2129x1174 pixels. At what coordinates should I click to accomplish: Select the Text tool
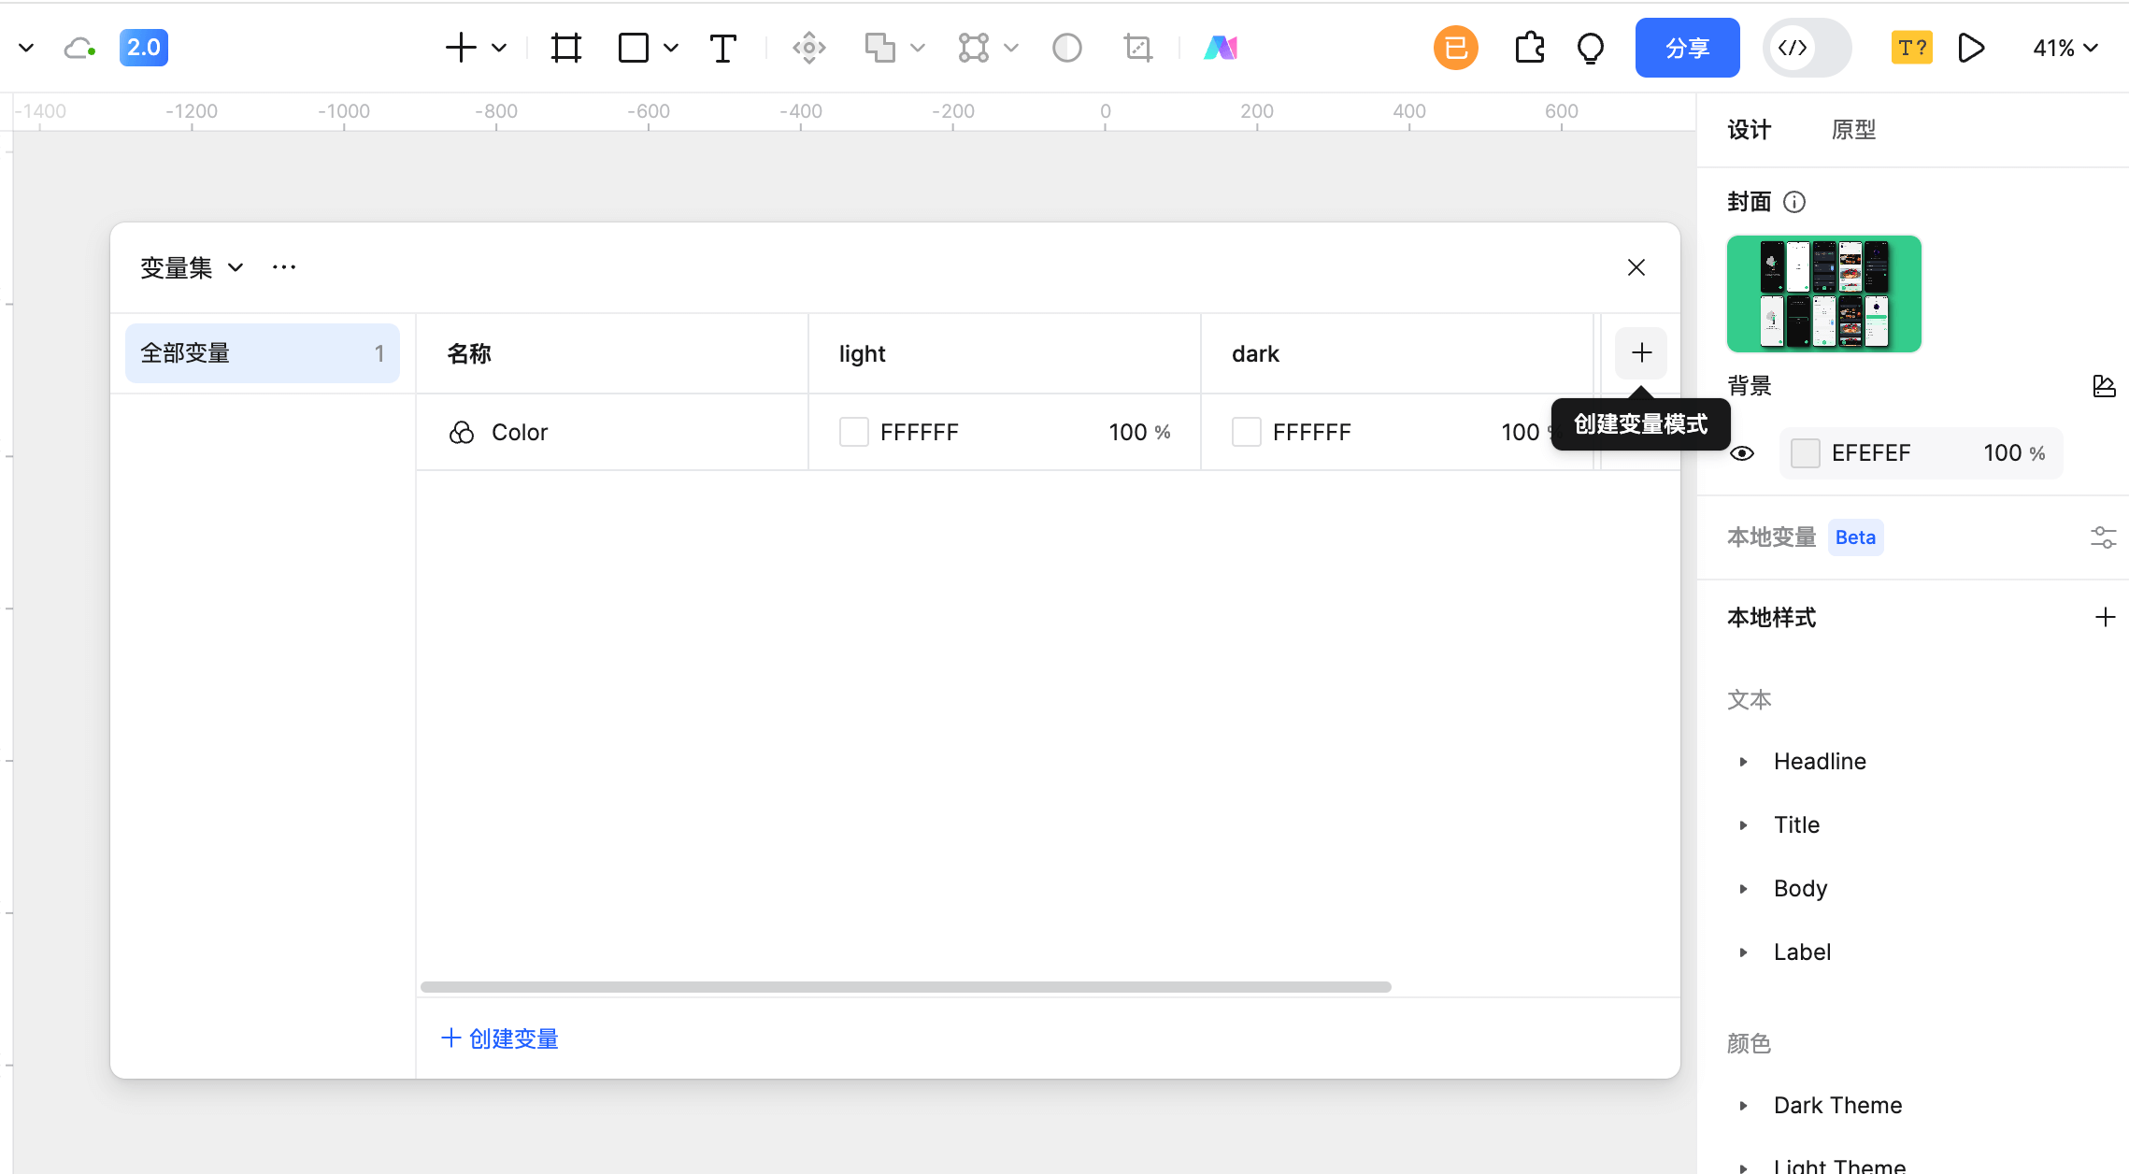tap(723, 48)
